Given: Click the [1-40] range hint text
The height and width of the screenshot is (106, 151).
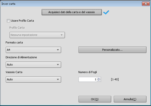Looking at the screenshot, I should point(115,79).
